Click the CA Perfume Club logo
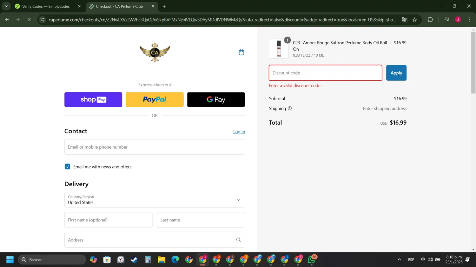This screenshot has width=476, height=267. (x=155, y=53)
